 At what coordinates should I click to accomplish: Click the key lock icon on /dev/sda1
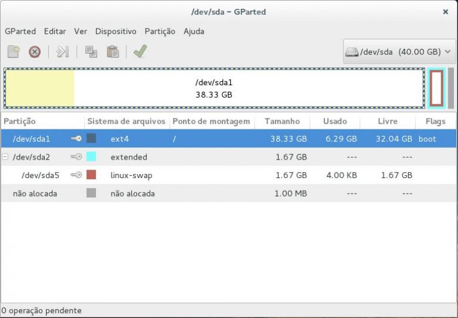[76, 139]
